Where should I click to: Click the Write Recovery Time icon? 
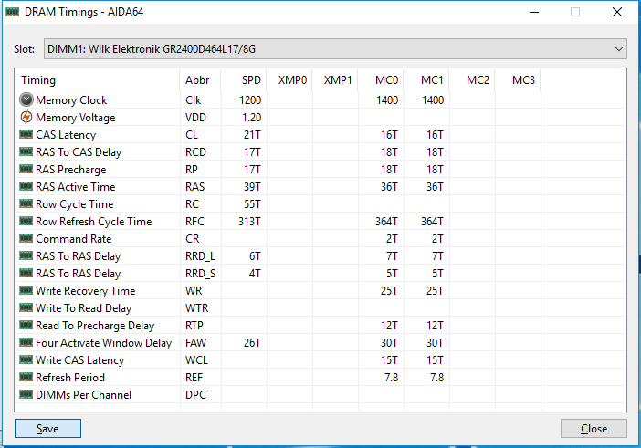(26, 291)
